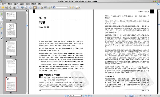Expand the search options dropdown arrow
160x97 pixels.
point(79,7)
